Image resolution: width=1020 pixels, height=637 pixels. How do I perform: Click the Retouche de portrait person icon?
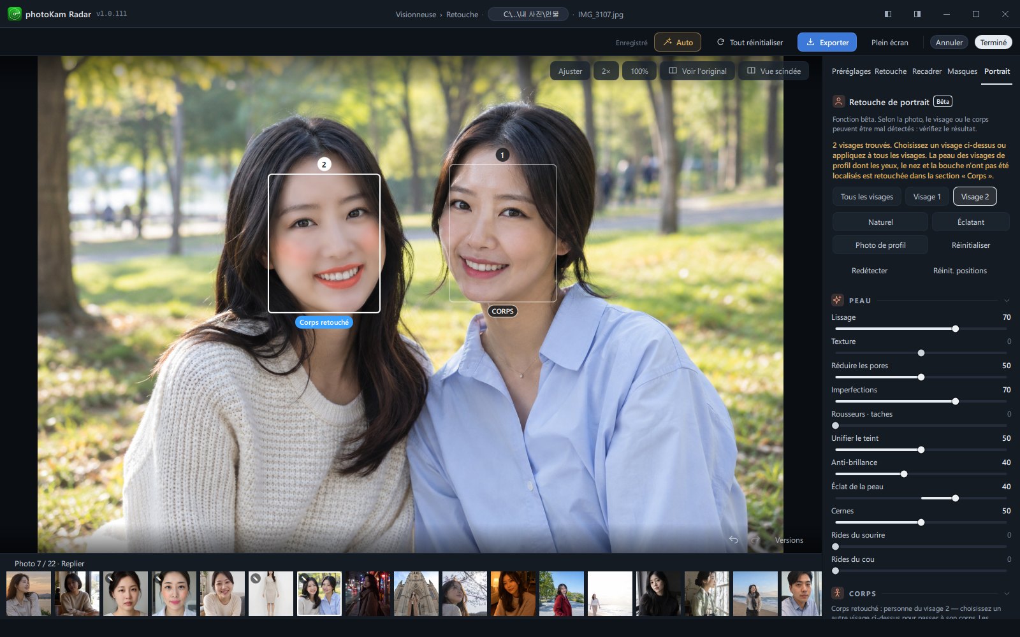tap(838, 101)
